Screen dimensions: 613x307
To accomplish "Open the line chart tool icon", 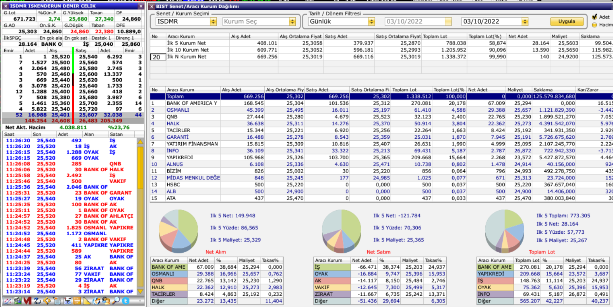I will coord(7,300).
